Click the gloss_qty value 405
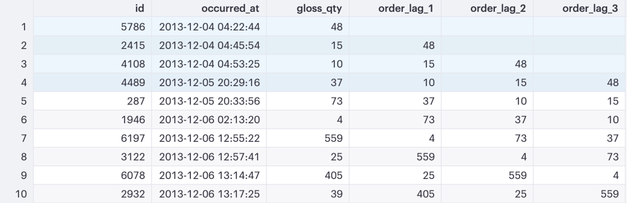The height and width of the screenshot is (203, 627). click(333, 175)
